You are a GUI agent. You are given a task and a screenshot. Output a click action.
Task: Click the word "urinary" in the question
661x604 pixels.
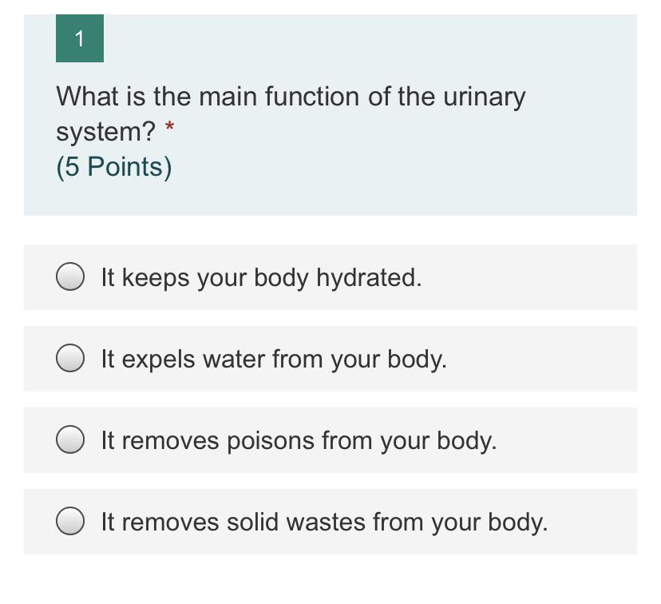point(484,97)
